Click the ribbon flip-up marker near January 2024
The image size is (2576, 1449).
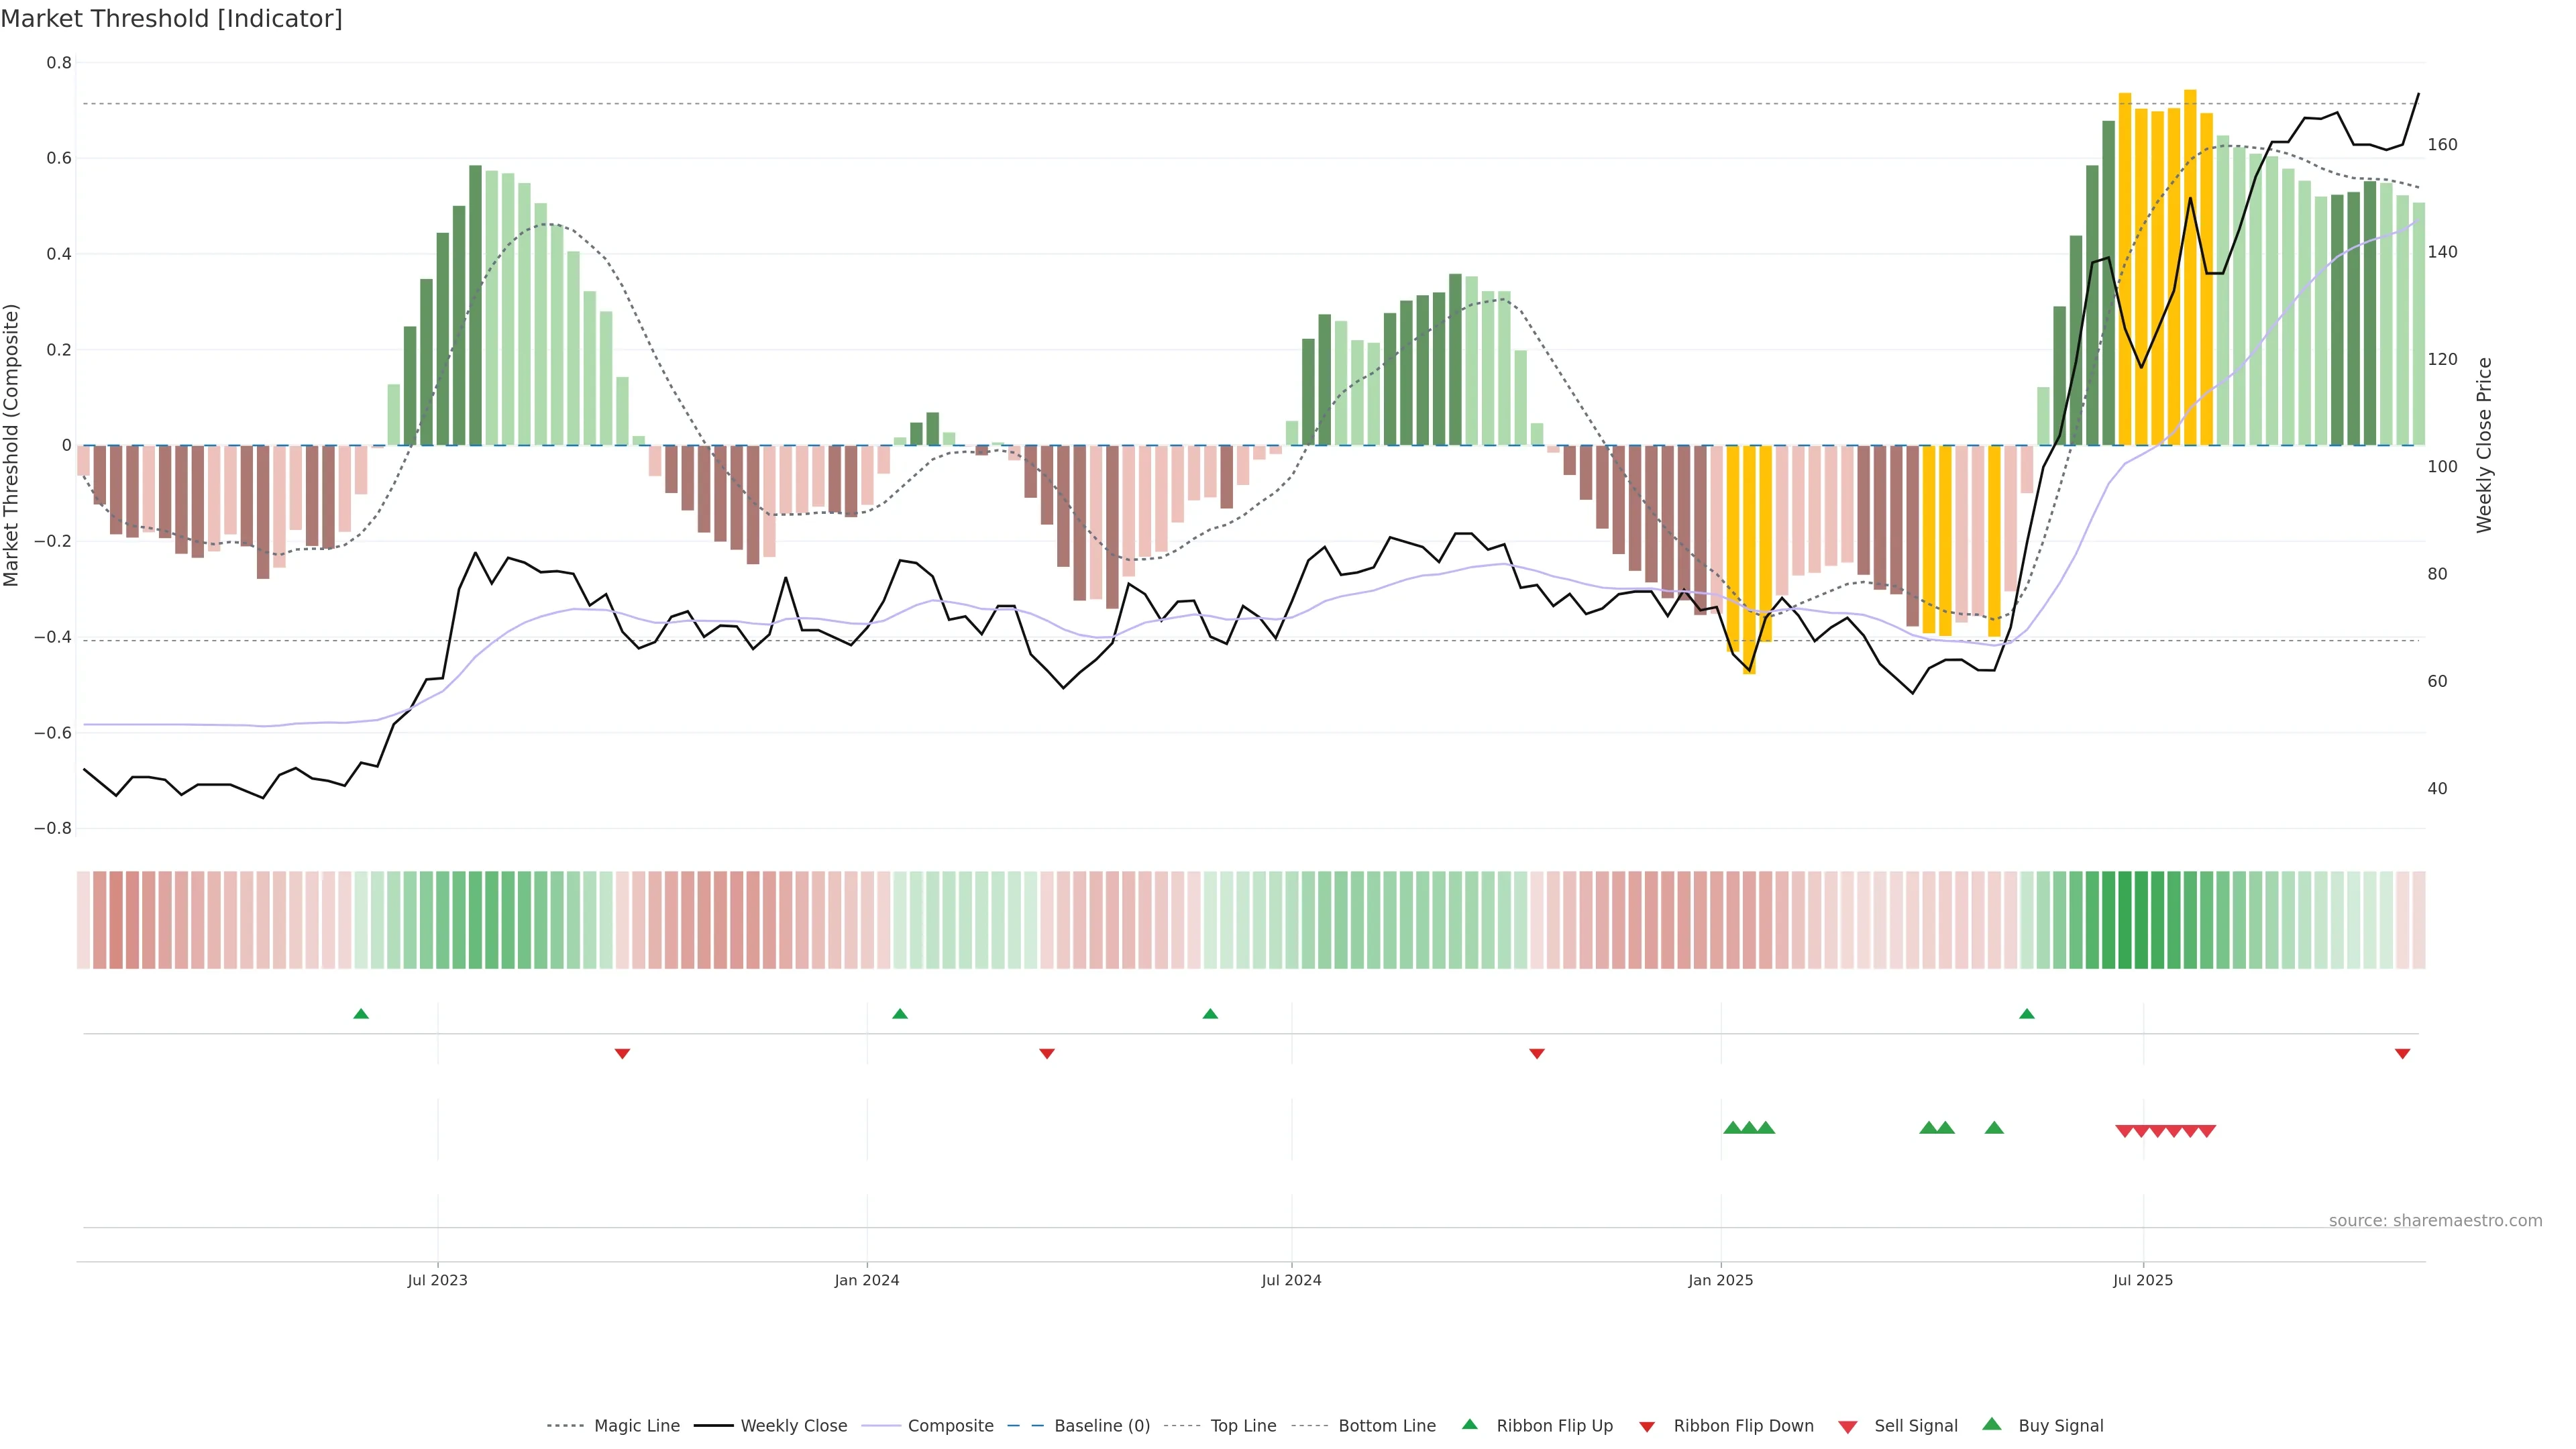point(900,1014)
